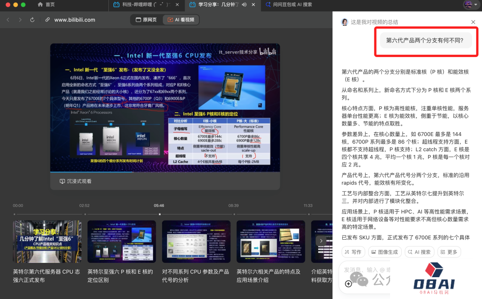Switch to 原网页 view mode
Viewport: 482px width, 299px height.
tap(146, 20)
